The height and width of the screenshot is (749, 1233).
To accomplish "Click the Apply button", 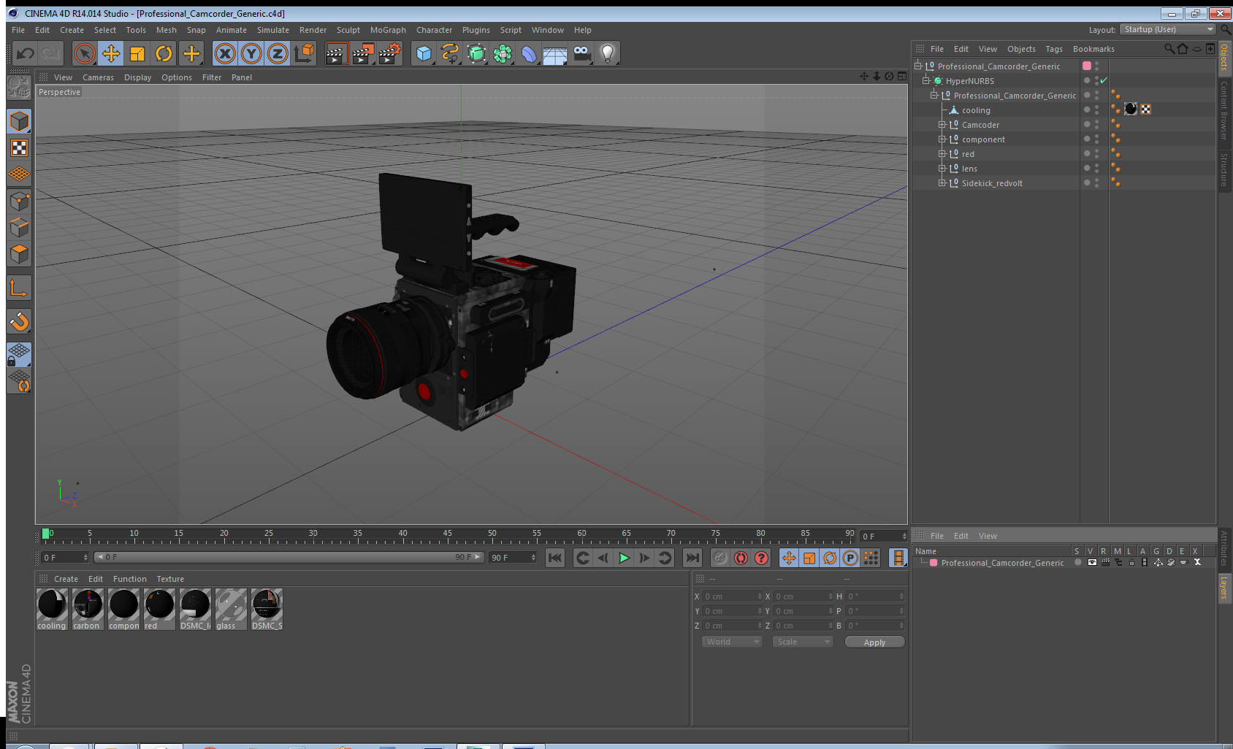I will click(x=874, y=642).
